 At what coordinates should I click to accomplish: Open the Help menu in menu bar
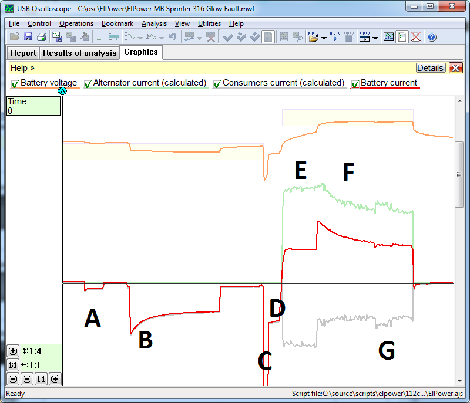[236, 23]
